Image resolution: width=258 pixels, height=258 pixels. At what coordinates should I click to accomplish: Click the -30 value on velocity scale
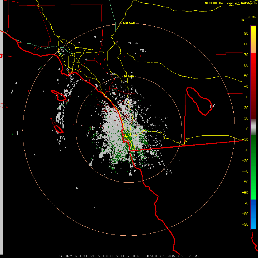245,161
